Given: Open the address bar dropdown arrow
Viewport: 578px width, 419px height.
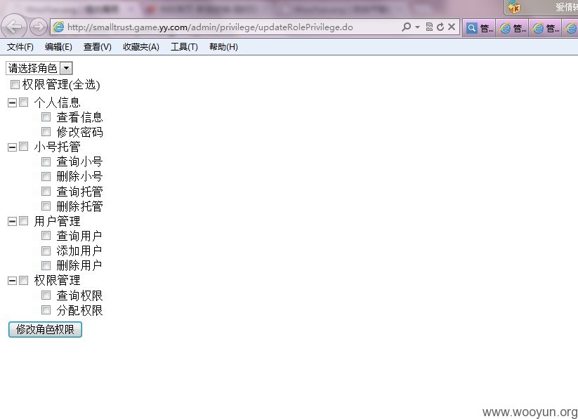Looking at the screenshot, I should point(417,27).
